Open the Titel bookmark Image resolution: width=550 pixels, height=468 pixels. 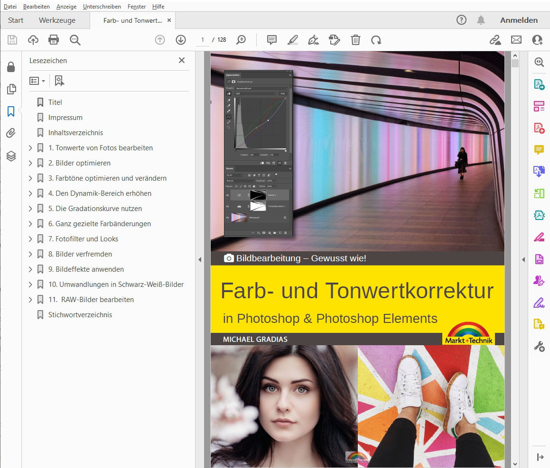tap(55, 102)
